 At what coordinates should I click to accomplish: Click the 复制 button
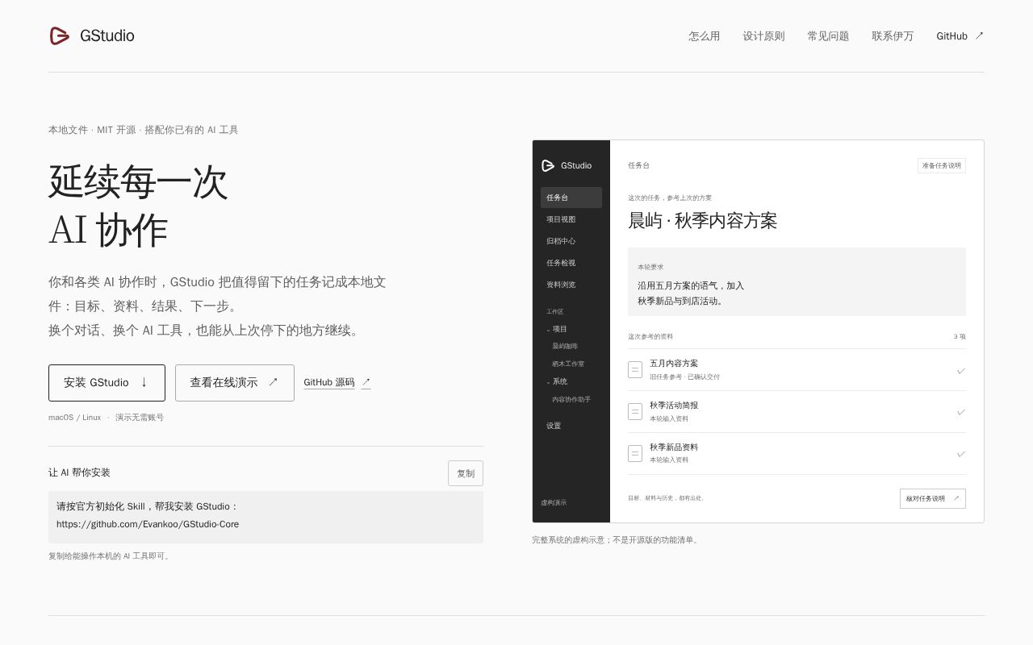(466, 473)
